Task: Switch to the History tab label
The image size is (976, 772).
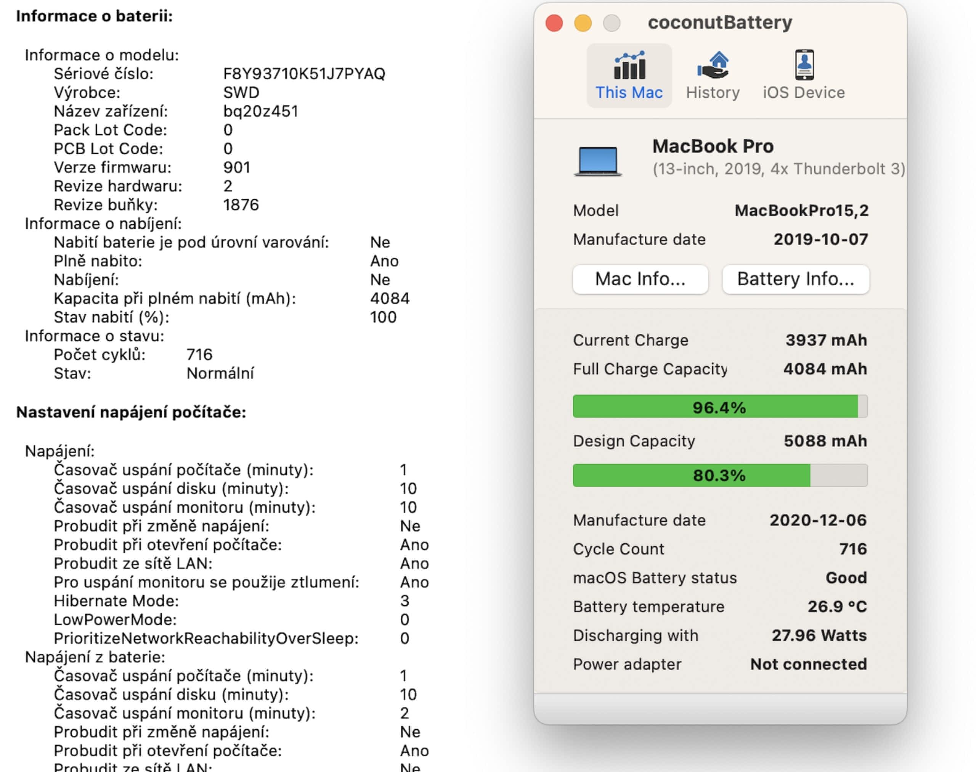Action: (713, 93)
